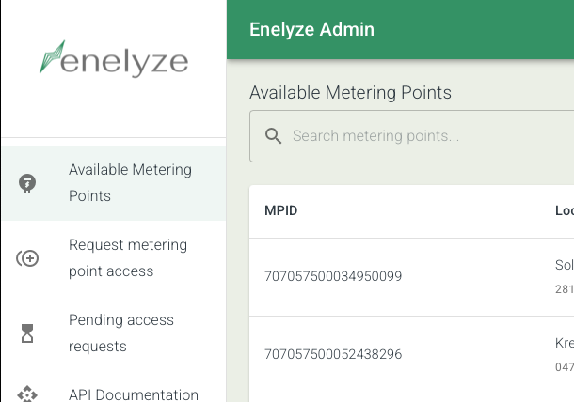Select metering point 707057500052438296
This screenshot has height=402, width=574.
pyautogui.click(x=333, y=354)
